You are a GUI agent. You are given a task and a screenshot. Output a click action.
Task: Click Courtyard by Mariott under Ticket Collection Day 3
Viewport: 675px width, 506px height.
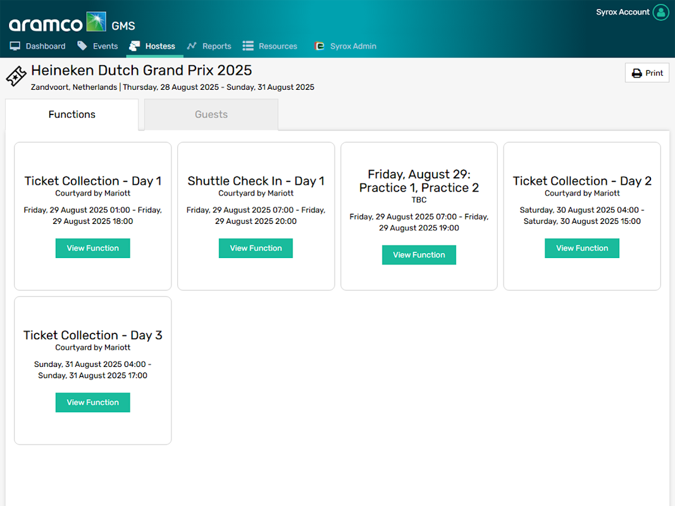(x=92, y=347)
